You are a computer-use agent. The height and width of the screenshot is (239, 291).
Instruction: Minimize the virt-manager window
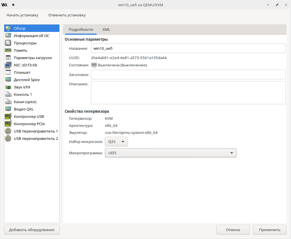268,5
